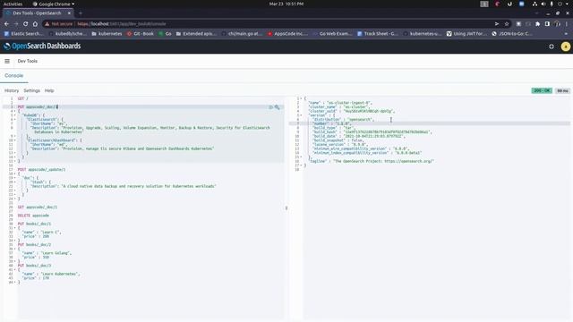Click the DELETE appscode line
This screenshot has height=322, width=573.
pos(33,216)
